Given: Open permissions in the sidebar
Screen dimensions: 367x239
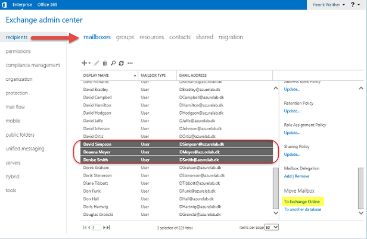Looking at the screenshot, I should (x=18, y=51).
